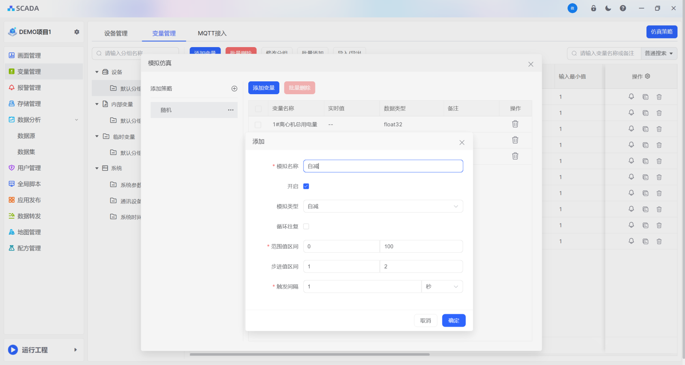Enable the 循环往复 checkbox

[x=306, y=227]
